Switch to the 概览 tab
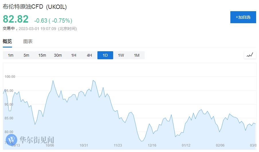This screenshot has width=259, height=152. click(7, 42)
